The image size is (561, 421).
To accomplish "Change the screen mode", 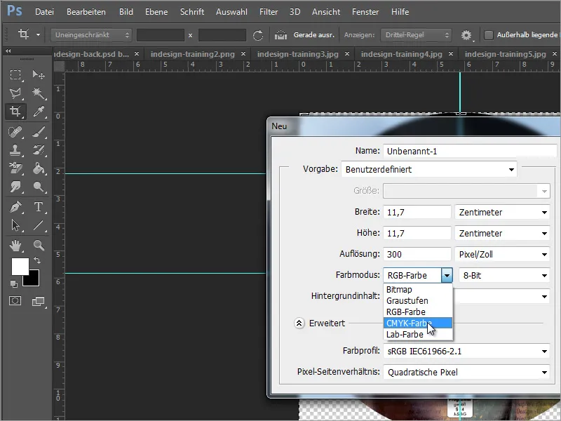I will (x=38, y=302).
